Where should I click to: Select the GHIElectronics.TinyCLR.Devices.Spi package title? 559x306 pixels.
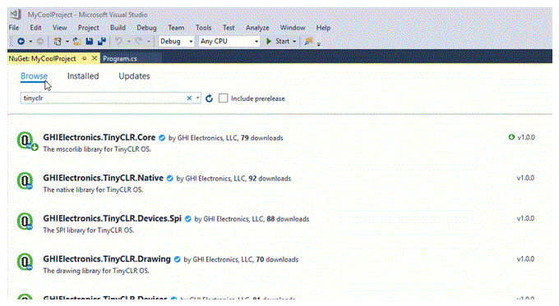pyautogui.click(x=113, y=219)
